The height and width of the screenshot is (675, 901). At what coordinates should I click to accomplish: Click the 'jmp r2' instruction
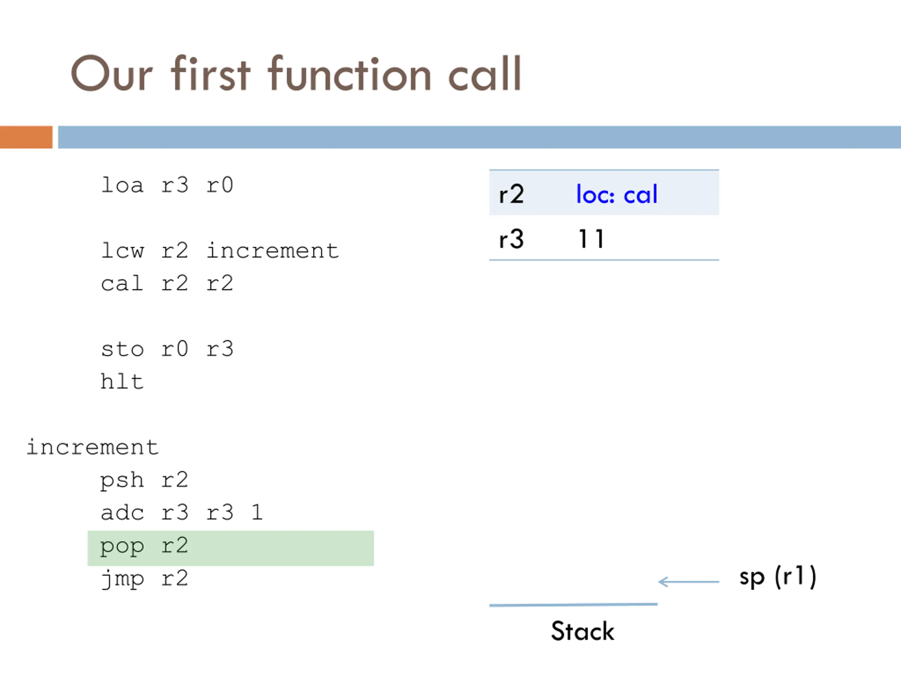(144, 579)
